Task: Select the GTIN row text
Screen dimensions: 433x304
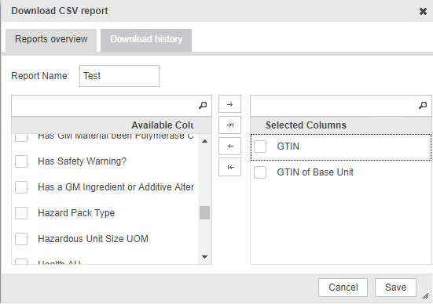Action: (x=288, y=147)
